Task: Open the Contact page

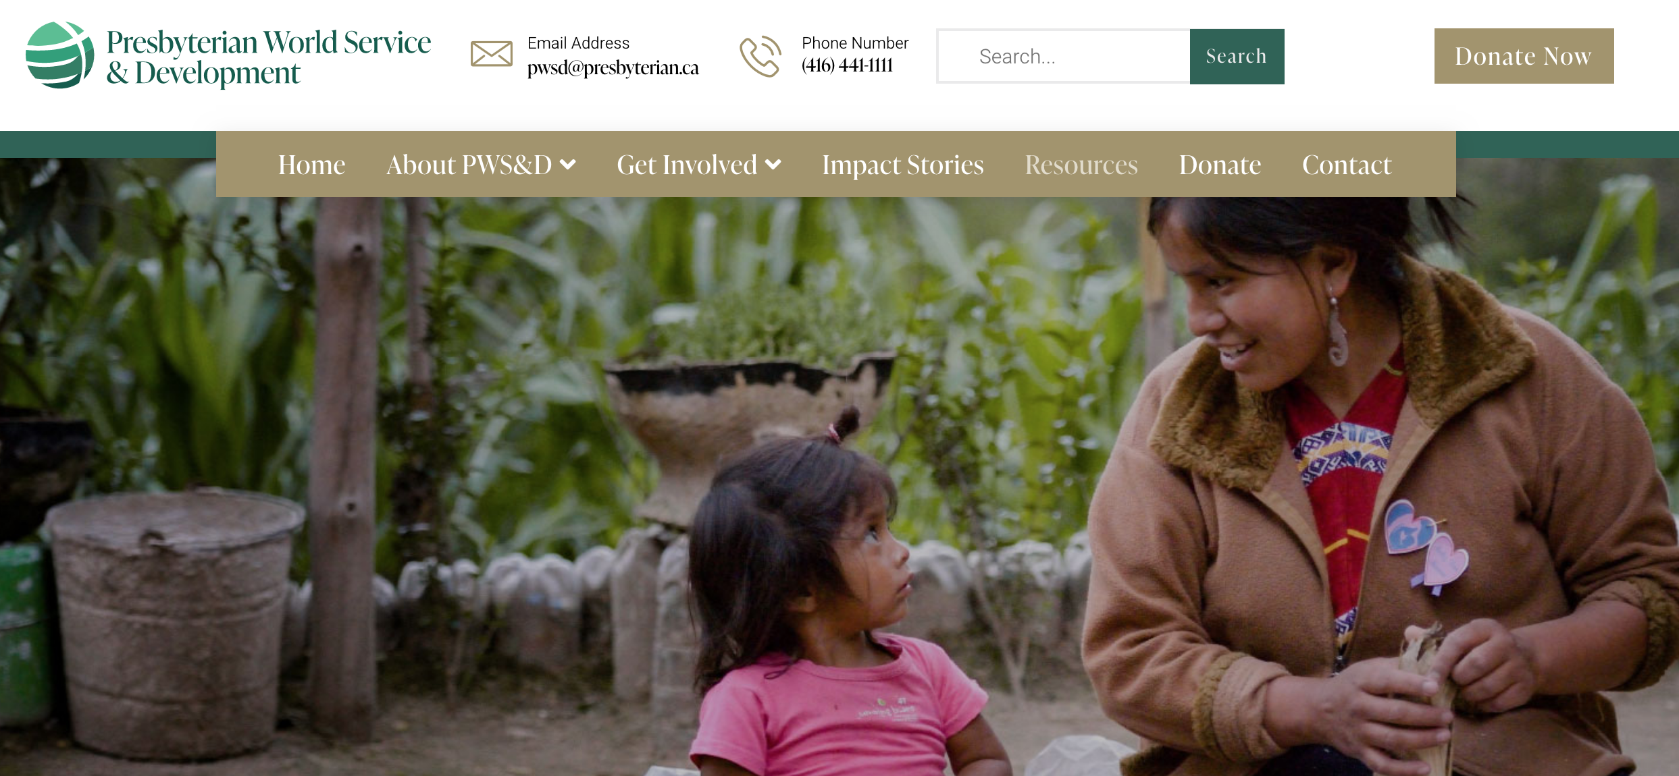Action: click(1347, 165)
